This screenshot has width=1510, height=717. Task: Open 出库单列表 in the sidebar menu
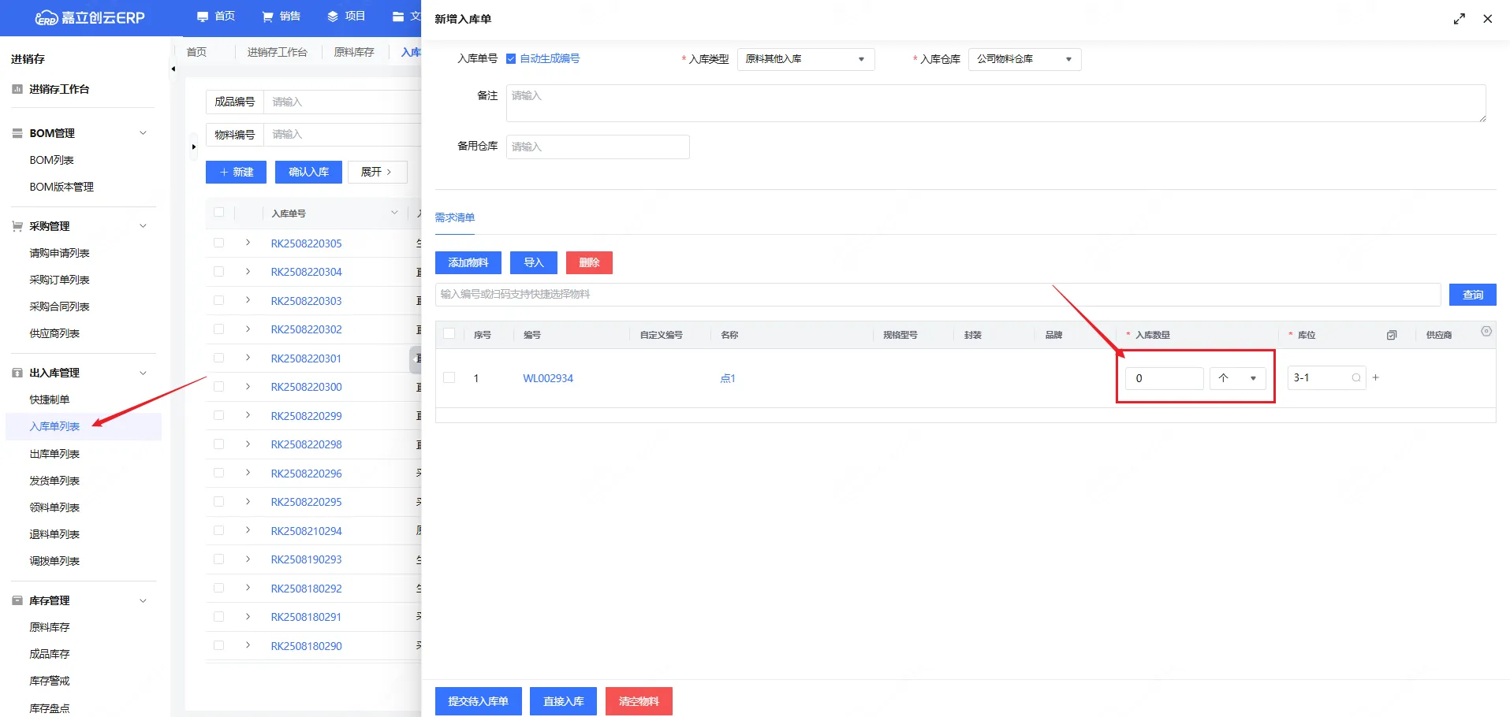(x=54, y=454)
